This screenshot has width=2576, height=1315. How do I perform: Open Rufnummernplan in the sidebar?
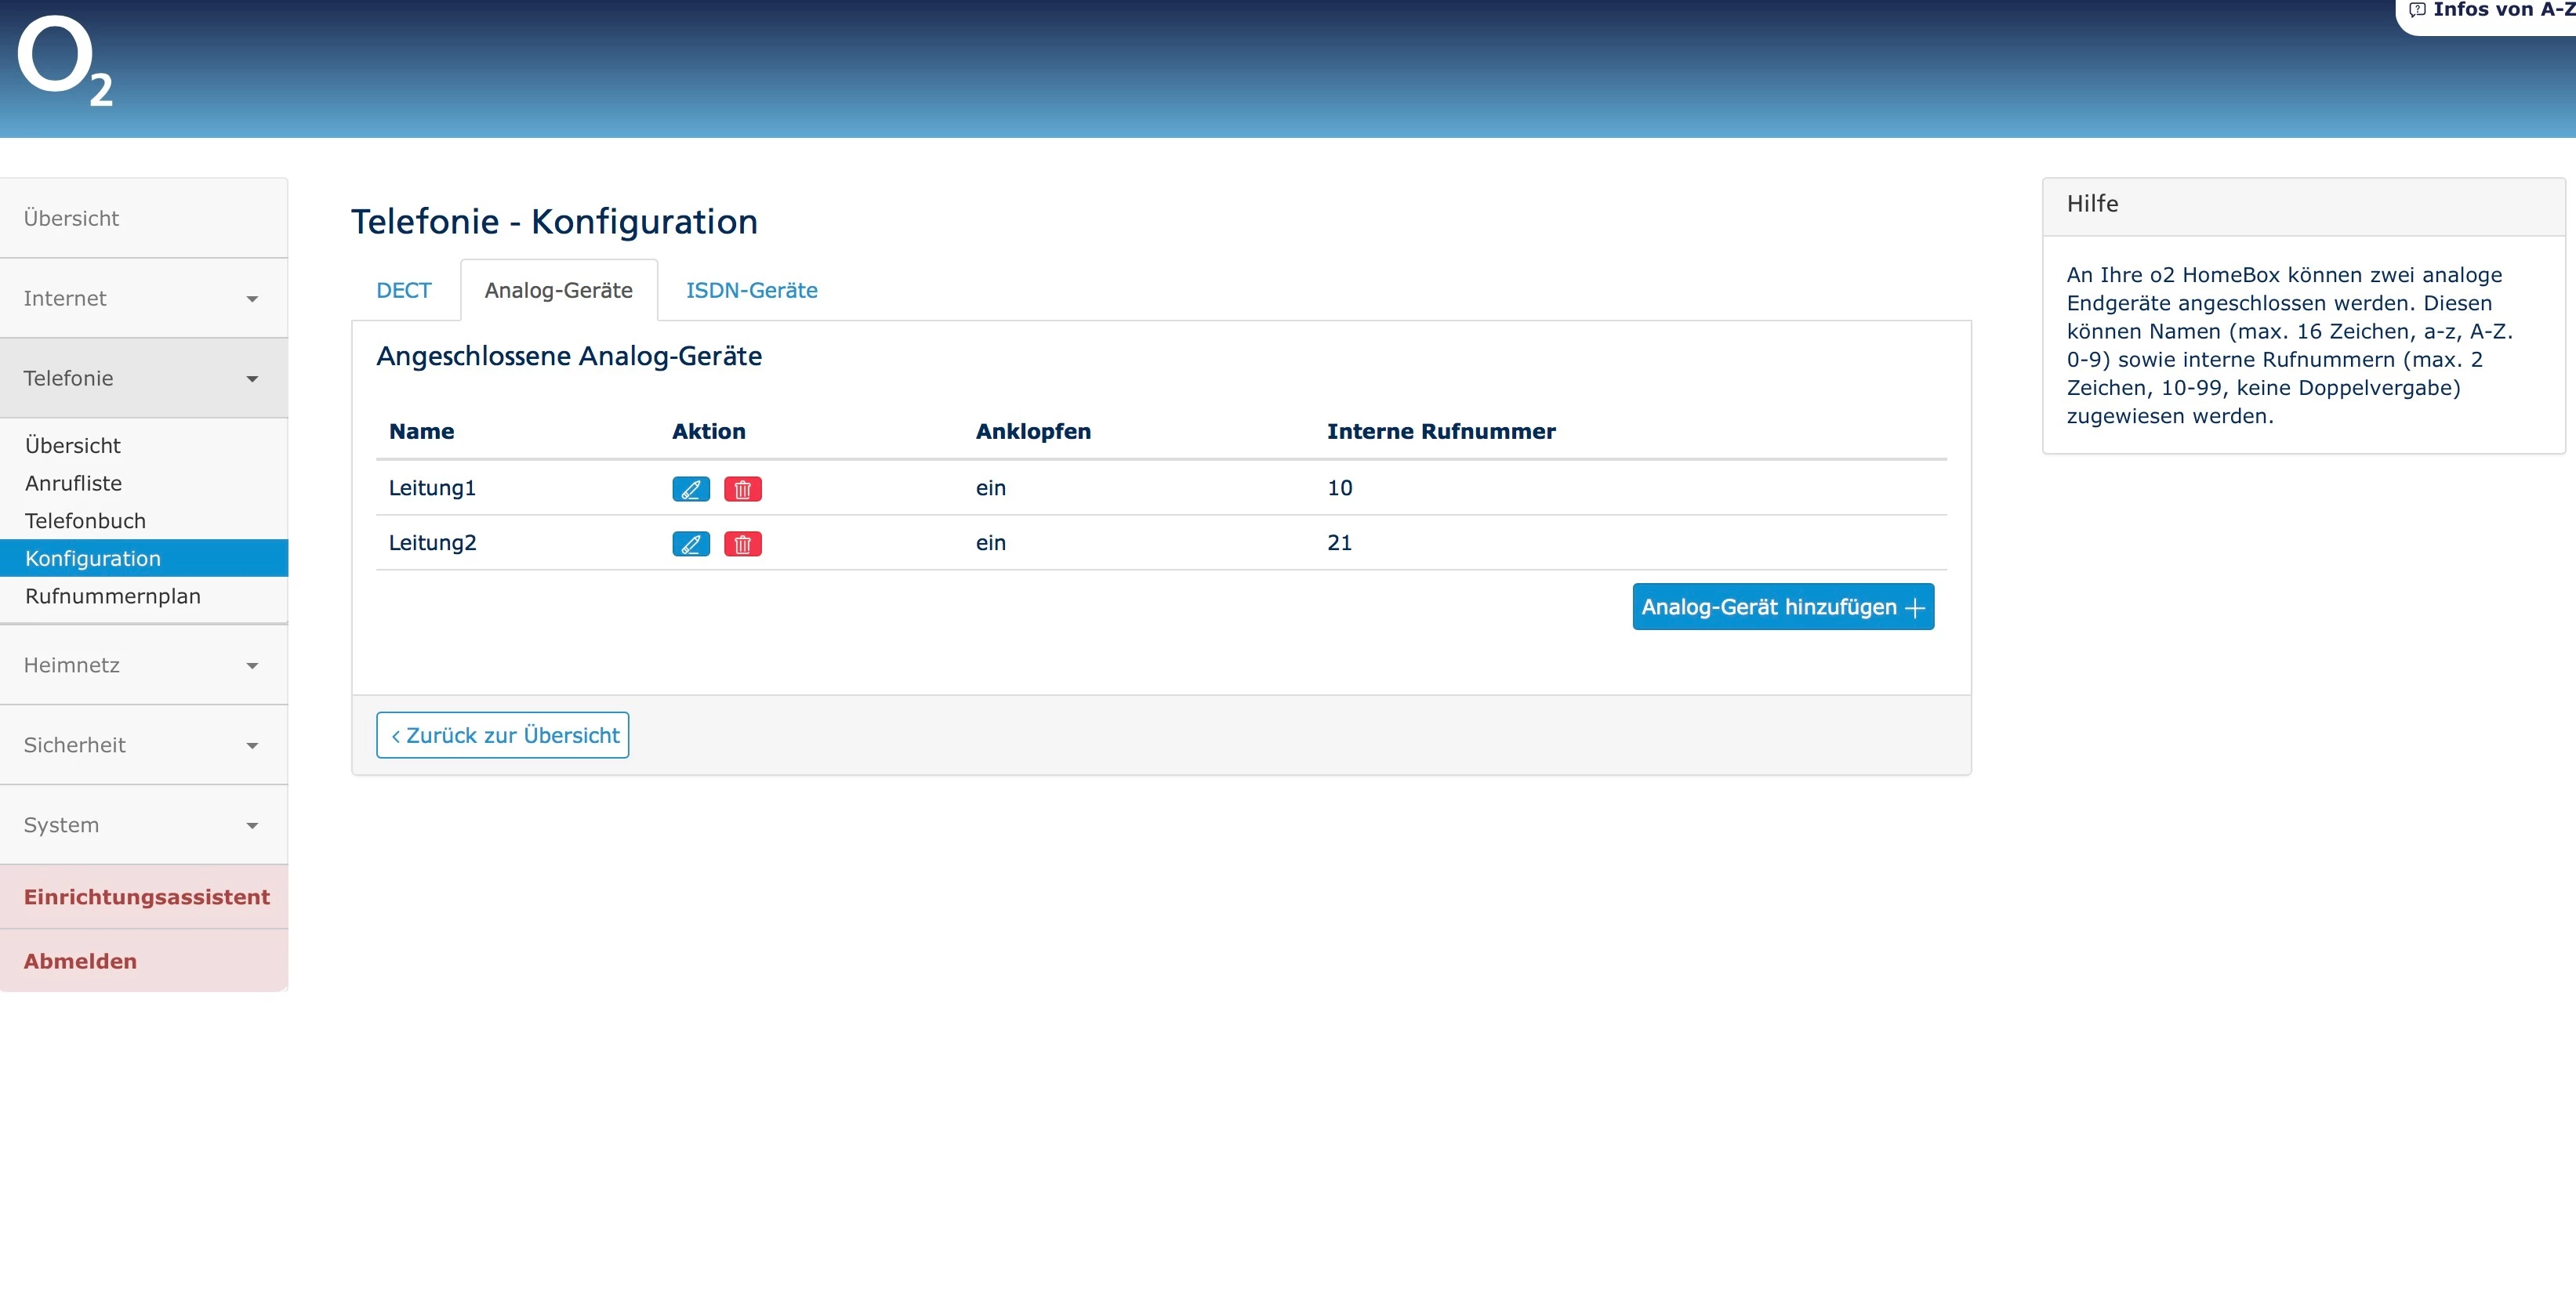click(113, 596)
